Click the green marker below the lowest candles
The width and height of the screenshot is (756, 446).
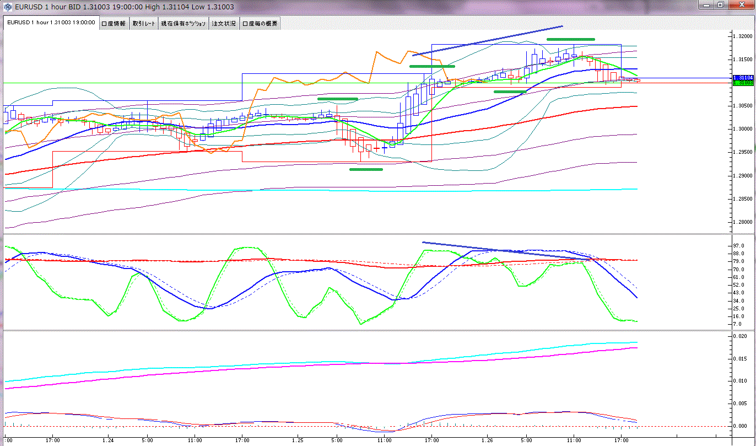click(366, 169)
